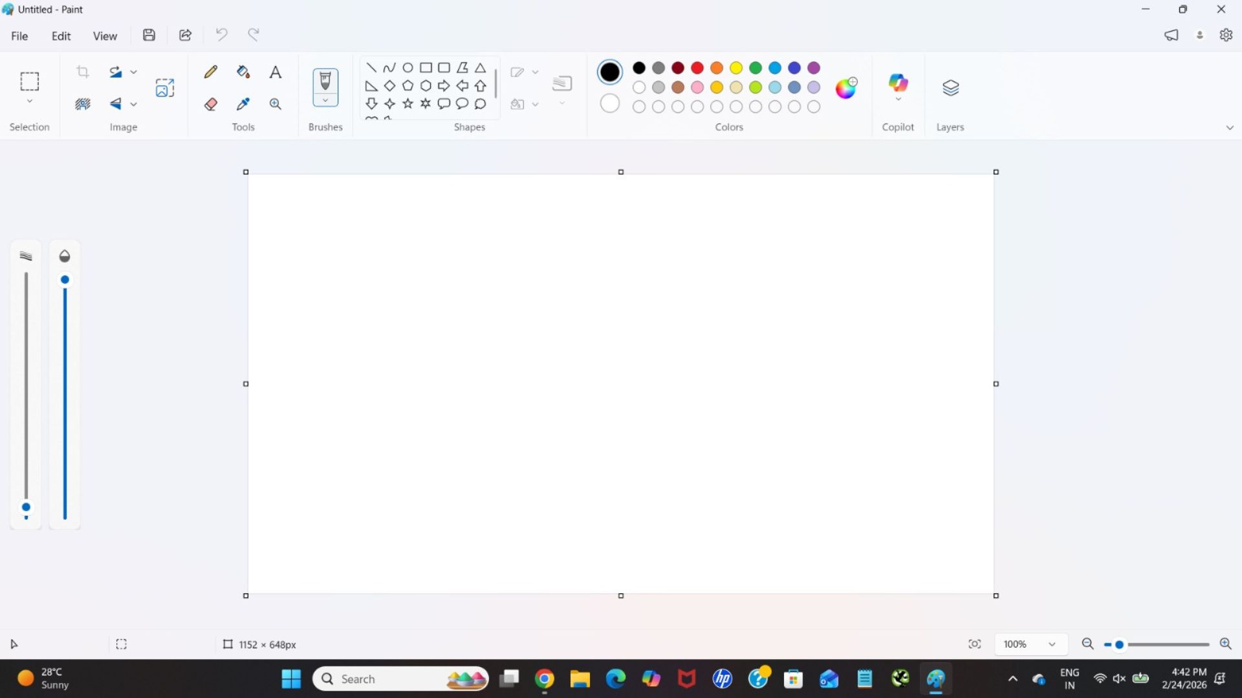Viewport: 1242px width, 698px height.
Task: Undo the last action
Action: pyautogui.click(x=221, y=34)
